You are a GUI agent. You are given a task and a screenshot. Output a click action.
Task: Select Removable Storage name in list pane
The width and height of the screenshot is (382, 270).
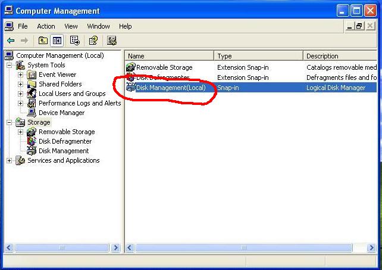[x=164, y=67]
